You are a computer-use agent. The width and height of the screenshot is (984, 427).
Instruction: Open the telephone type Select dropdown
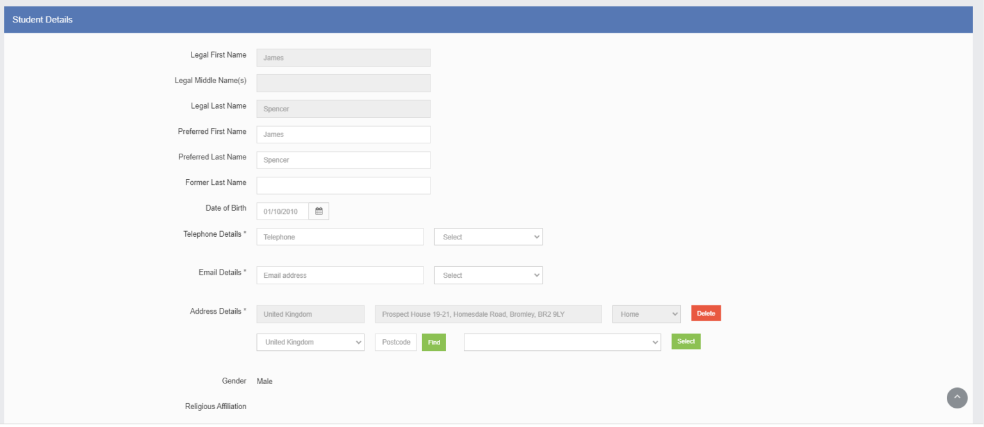(488, 236)
